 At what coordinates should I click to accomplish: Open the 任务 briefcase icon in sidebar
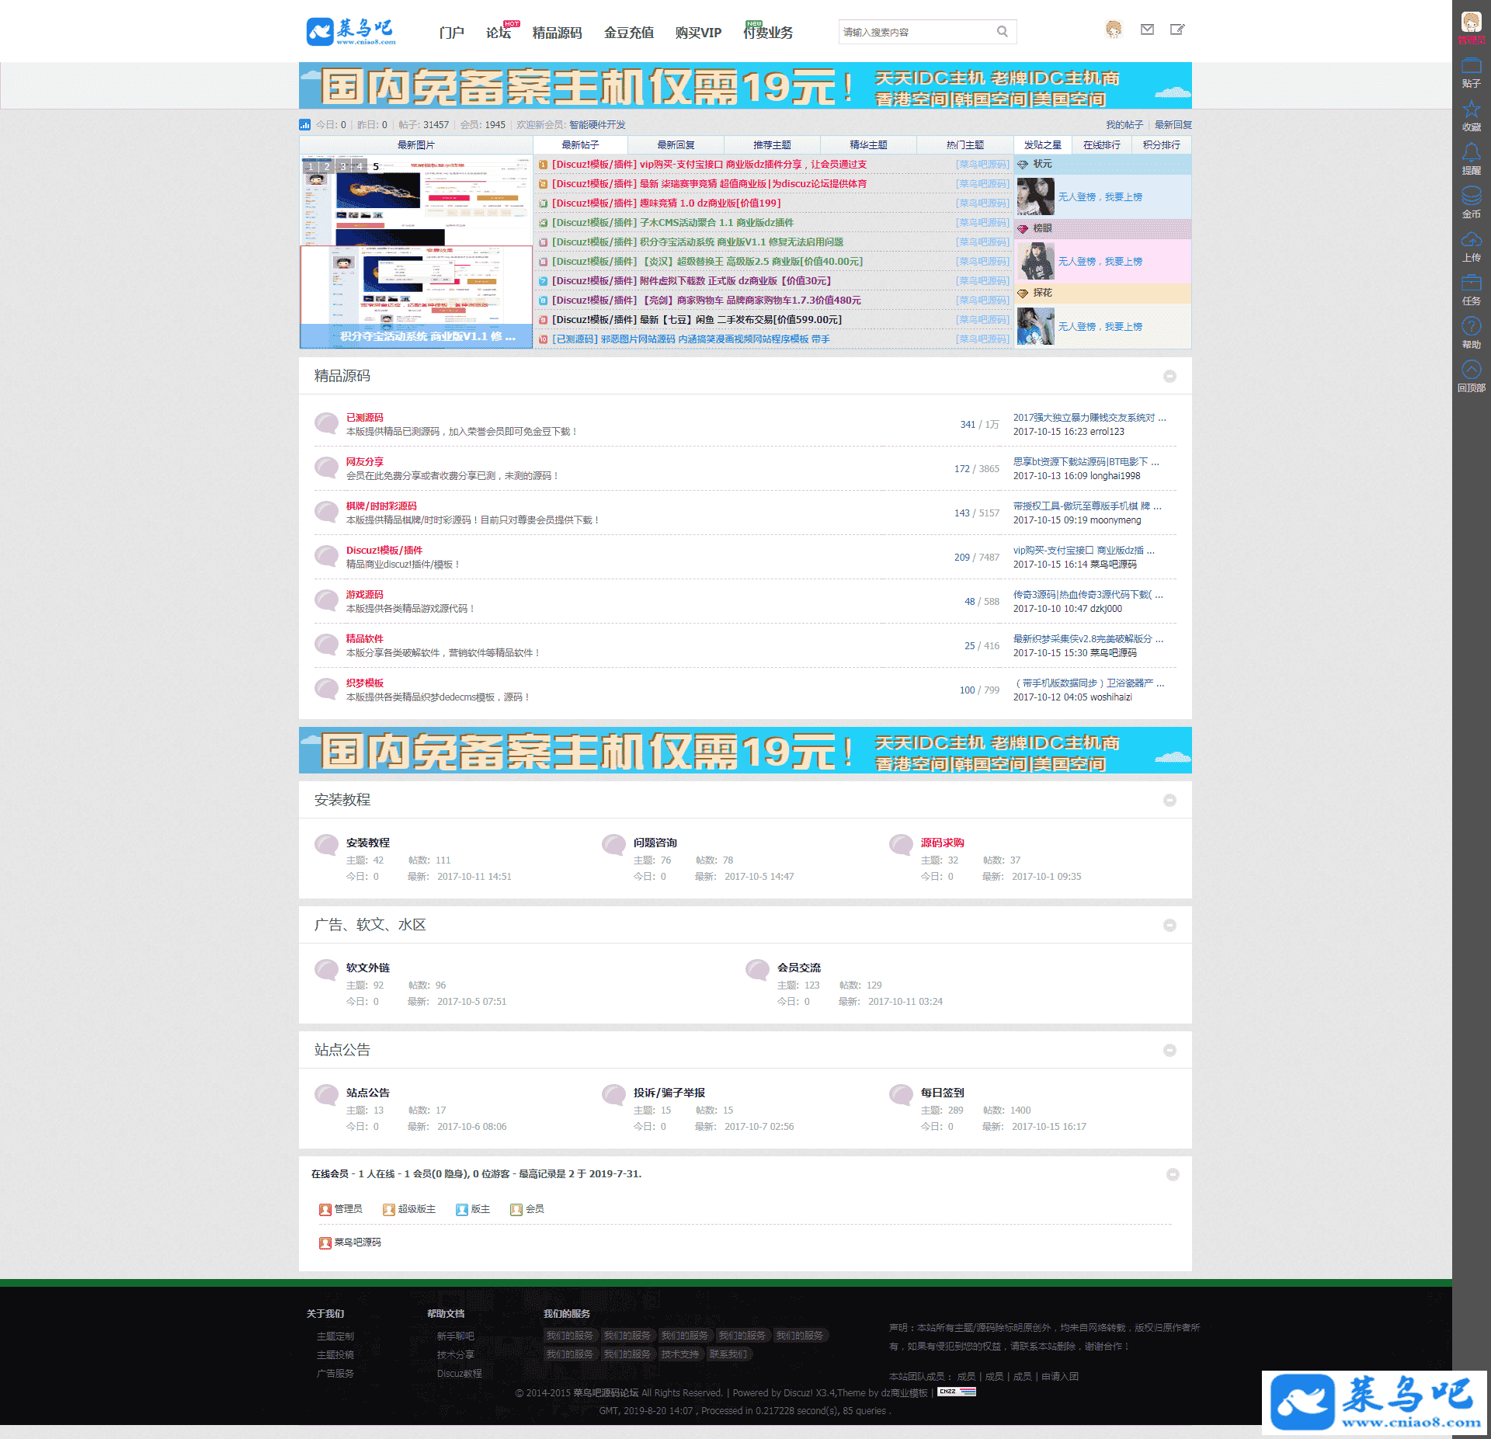(x=1471, y=284)
